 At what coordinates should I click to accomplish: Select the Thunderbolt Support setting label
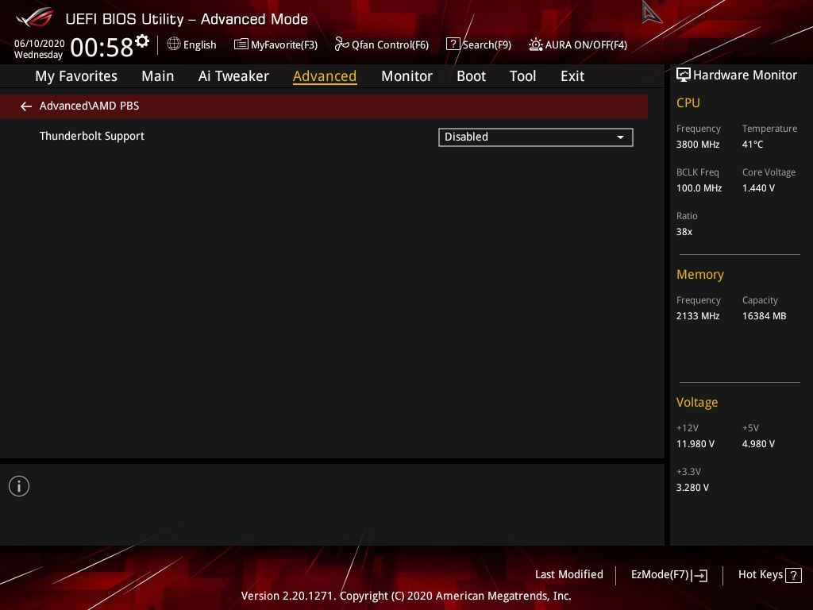[92, 136]
